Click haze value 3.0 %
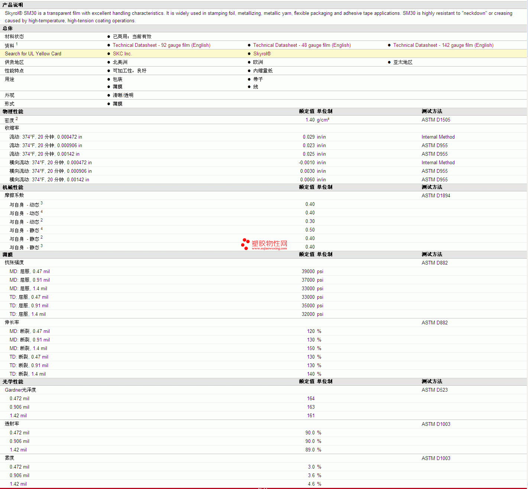The height and width of the screenshot is (489, 528). point(314,467)
